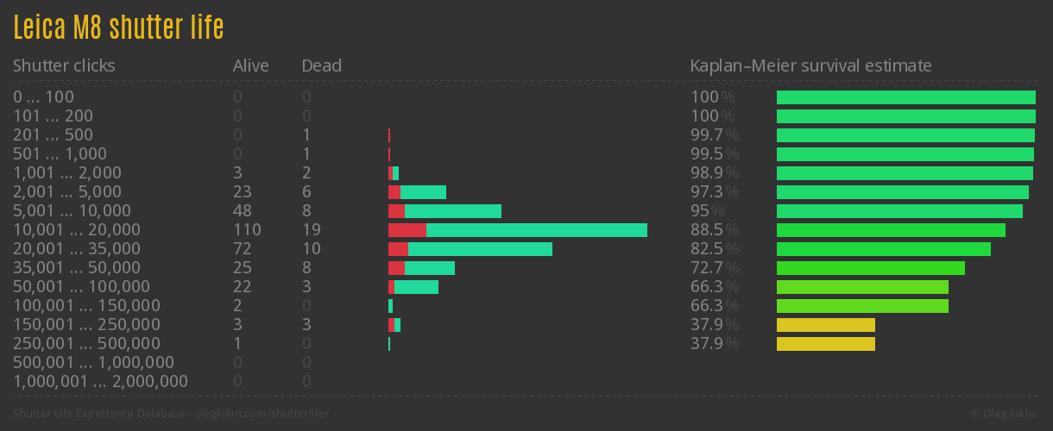Image resolution: width=1053 pixels, height=431 pixels.
Task: Click the "Leica M8 shutter life" title
Action: (x=118, y=28)
